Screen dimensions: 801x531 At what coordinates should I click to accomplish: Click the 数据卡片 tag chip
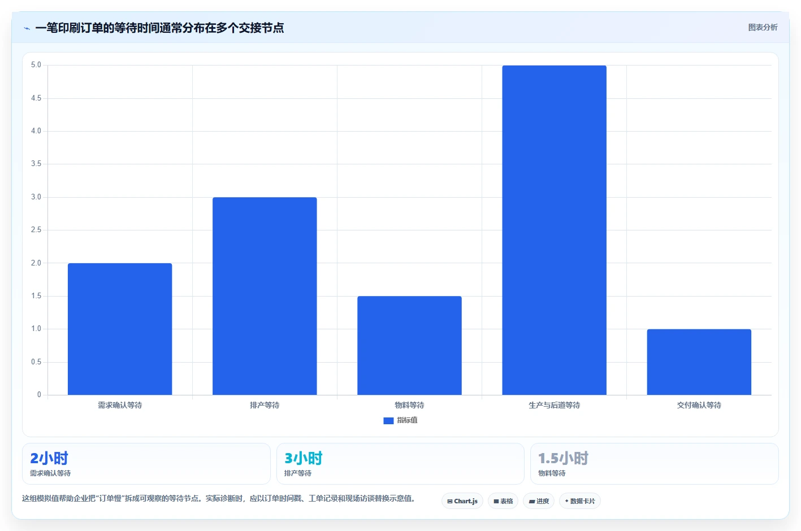[580, 501]
